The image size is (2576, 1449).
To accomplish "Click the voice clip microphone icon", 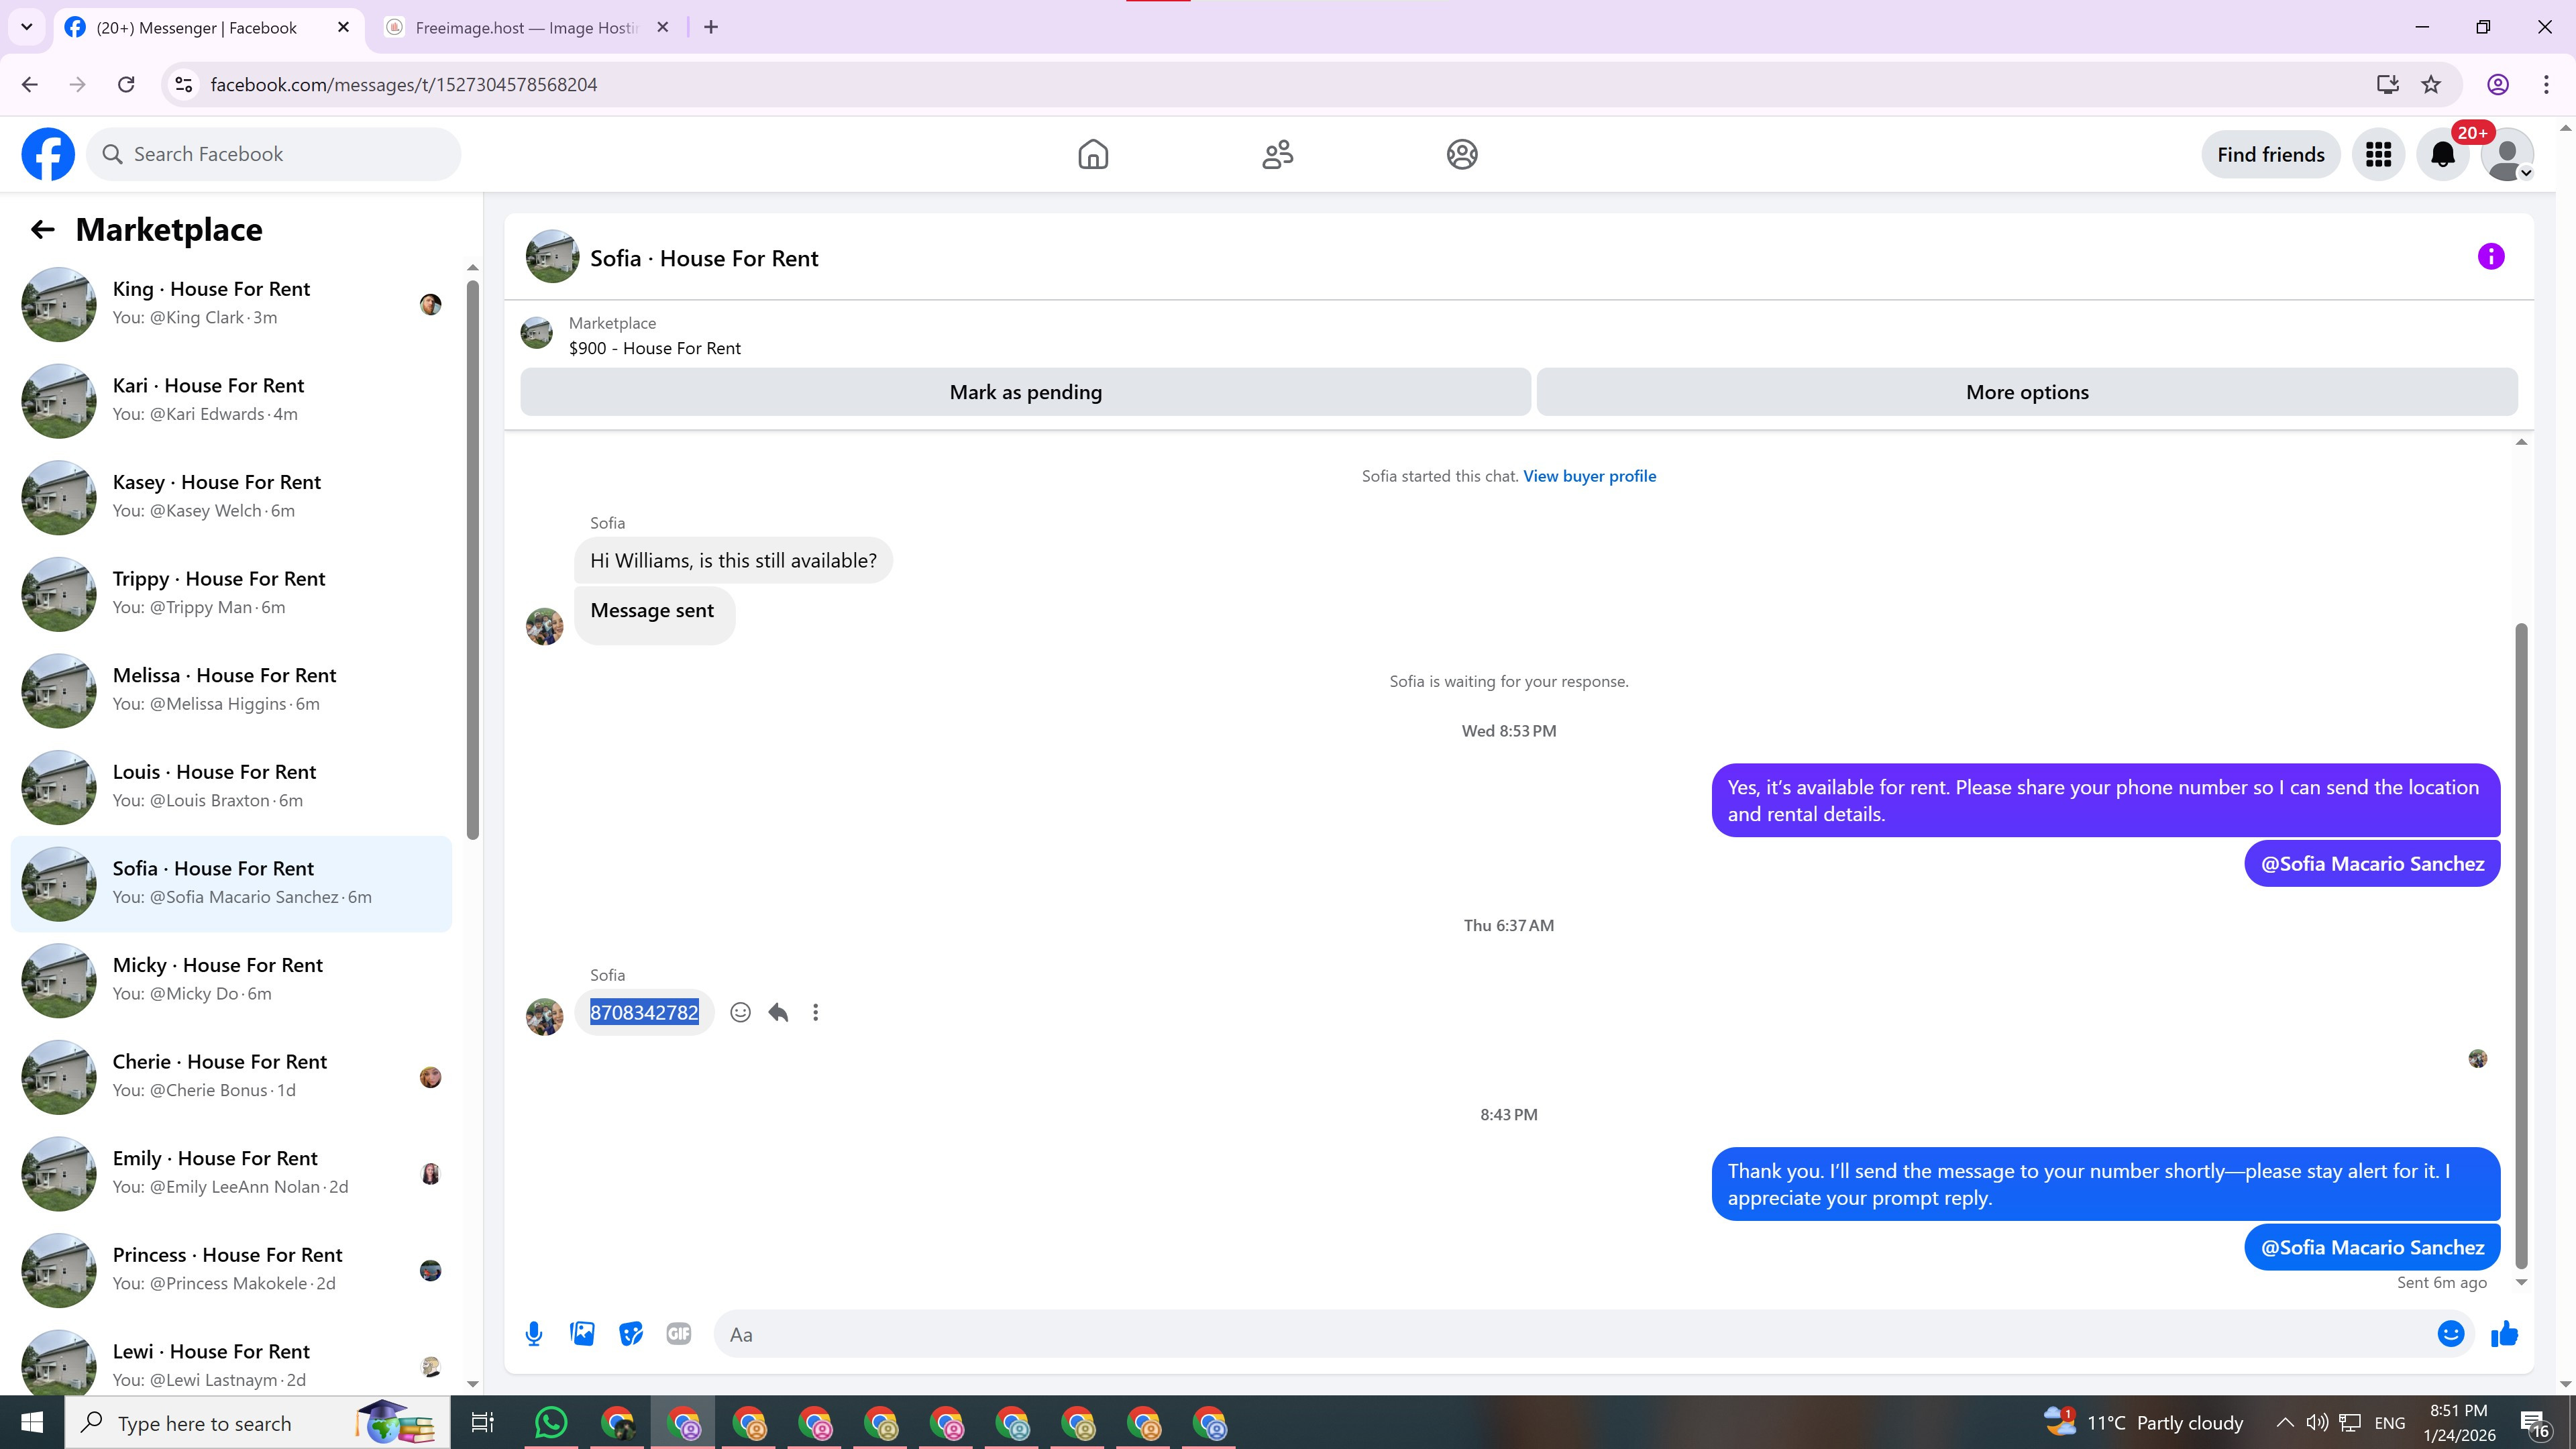I will coord(534,1334).
